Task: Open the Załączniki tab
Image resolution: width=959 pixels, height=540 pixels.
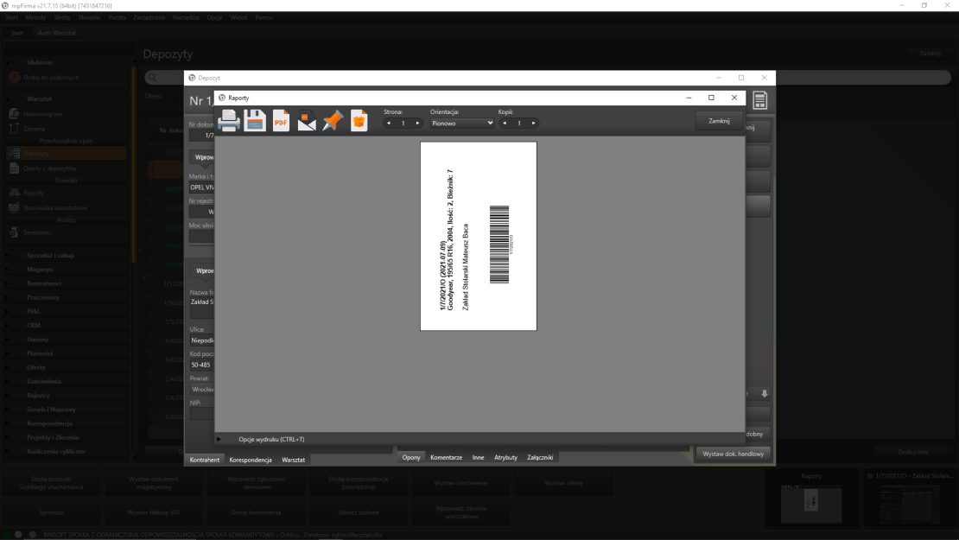Action: (540, 457)
